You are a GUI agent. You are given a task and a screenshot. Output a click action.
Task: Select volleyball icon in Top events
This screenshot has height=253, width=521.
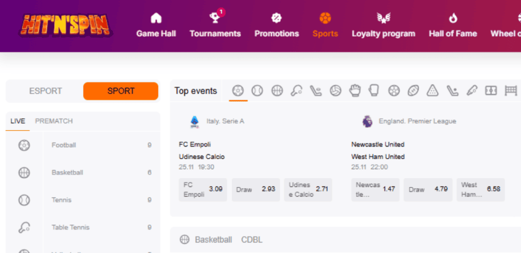pyautogui.click(x=336, y=90)
